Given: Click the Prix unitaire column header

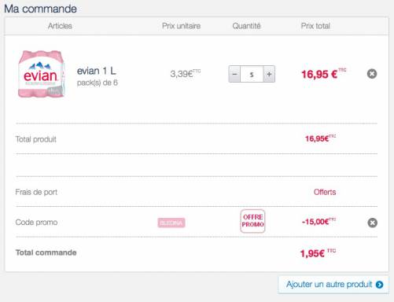Looking at the screenshot, I should pos(181,26).
